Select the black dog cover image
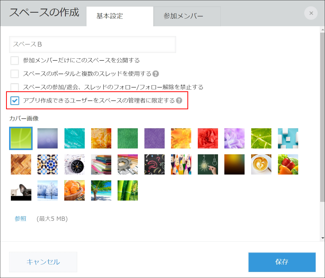The height and width of the screenshot is (278, 325). 21,190
